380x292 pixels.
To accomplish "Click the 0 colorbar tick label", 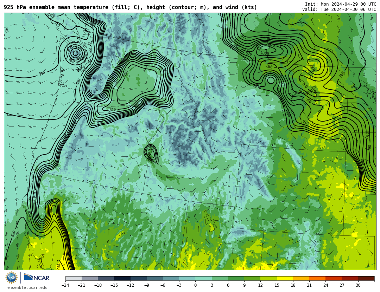I will pos(195,285).
